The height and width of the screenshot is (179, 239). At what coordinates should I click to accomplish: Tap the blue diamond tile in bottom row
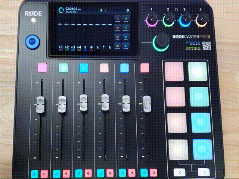(126, 46)
